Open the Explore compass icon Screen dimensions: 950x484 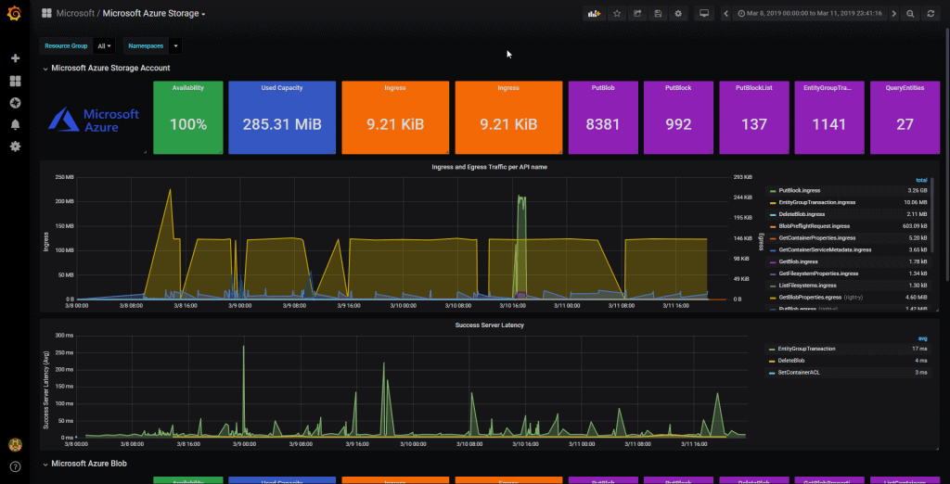coord(16,103)
